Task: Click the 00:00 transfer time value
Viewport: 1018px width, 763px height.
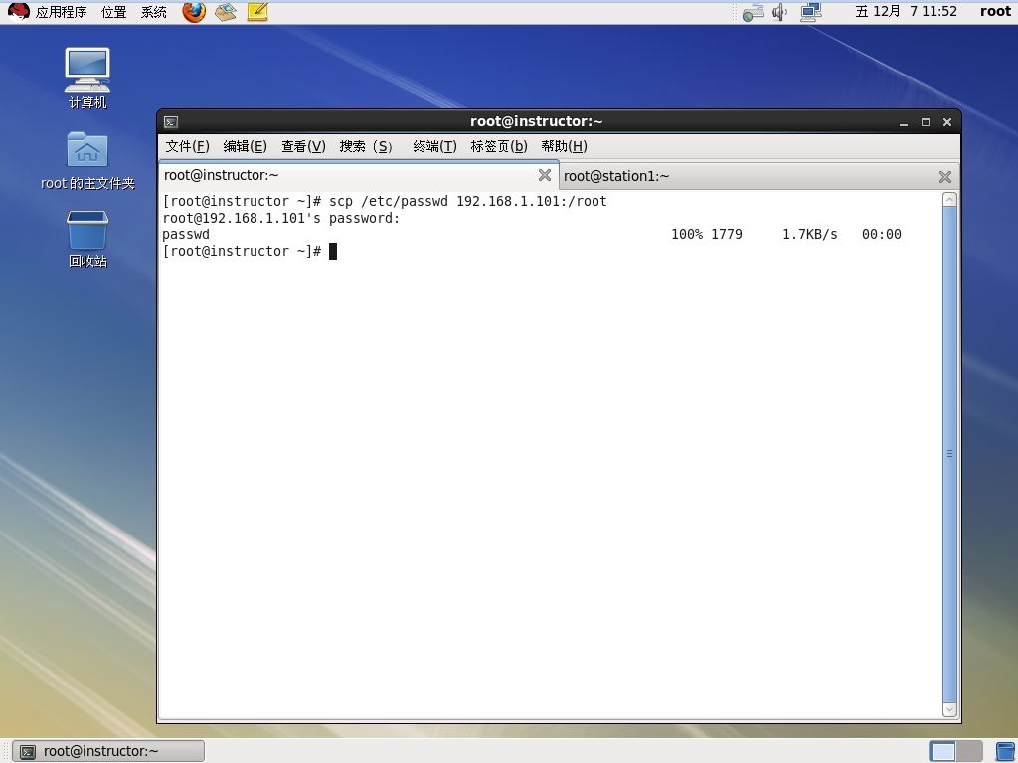Action: [x=881, y=234]
